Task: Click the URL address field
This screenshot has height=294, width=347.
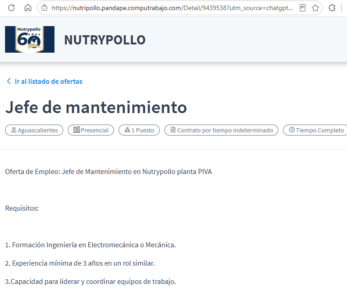Action: (x=172, y=8)
